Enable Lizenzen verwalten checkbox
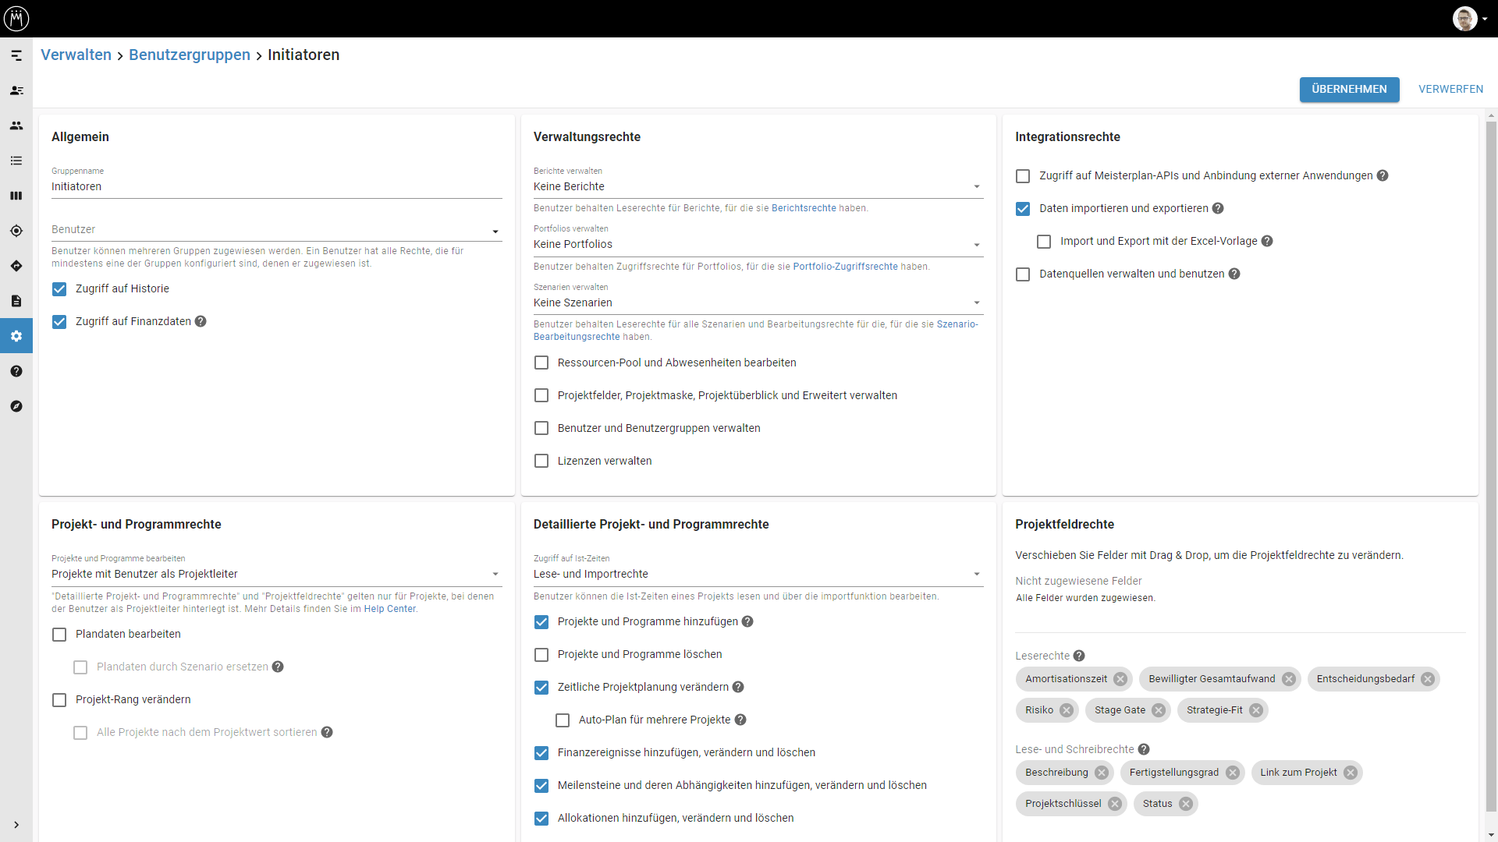1498x842 pixels. click(x=541, y=461)
